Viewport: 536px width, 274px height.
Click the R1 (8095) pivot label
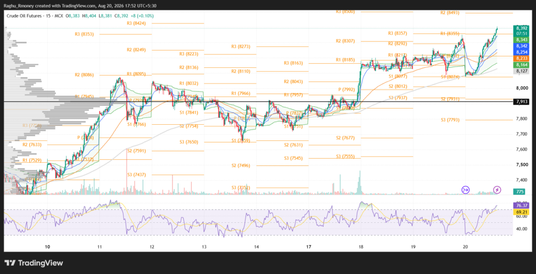[x=137, y=74]
